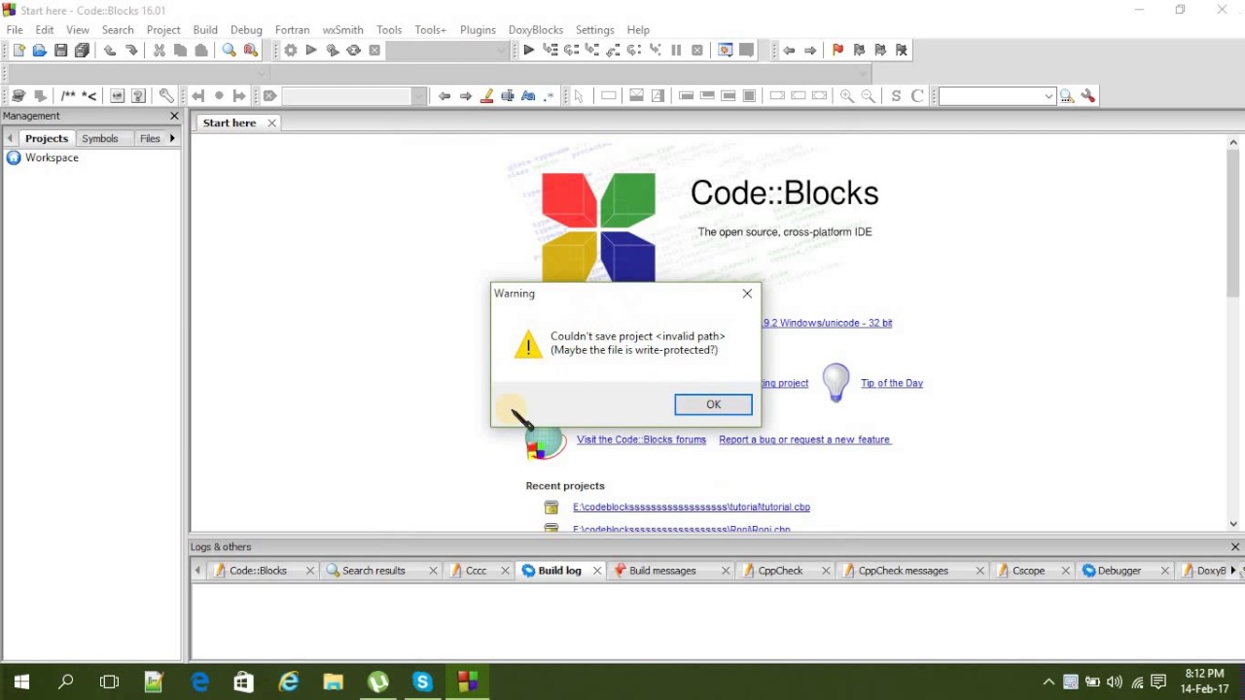Click the Run to cursor debug icon

tap(550, 51)
